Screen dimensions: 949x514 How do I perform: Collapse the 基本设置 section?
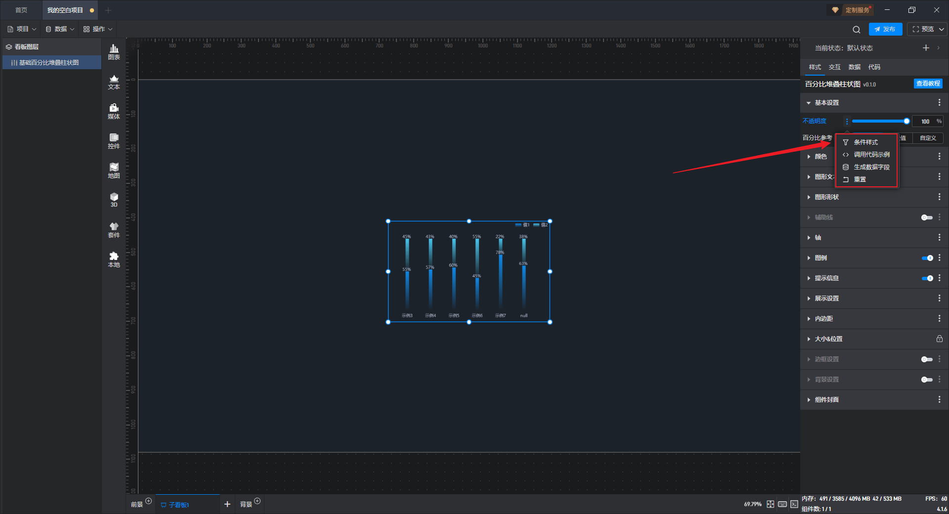click(x=809, y=103)
